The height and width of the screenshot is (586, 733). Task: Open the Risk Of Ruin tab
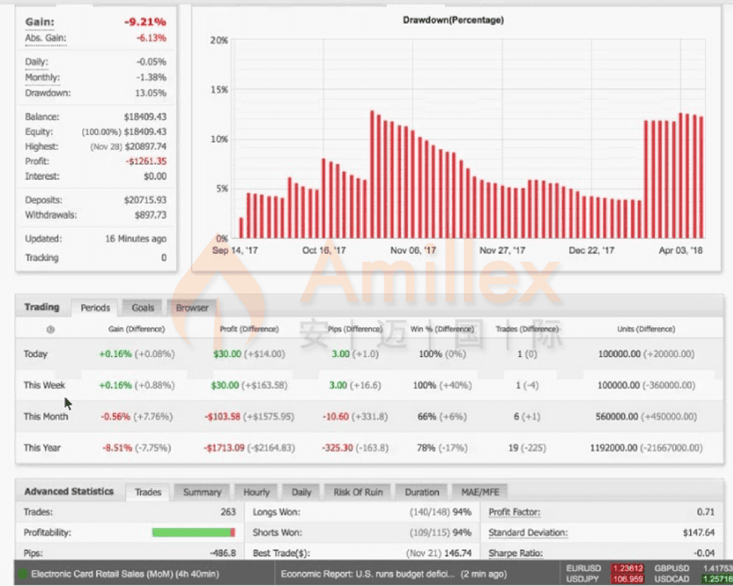358,492
